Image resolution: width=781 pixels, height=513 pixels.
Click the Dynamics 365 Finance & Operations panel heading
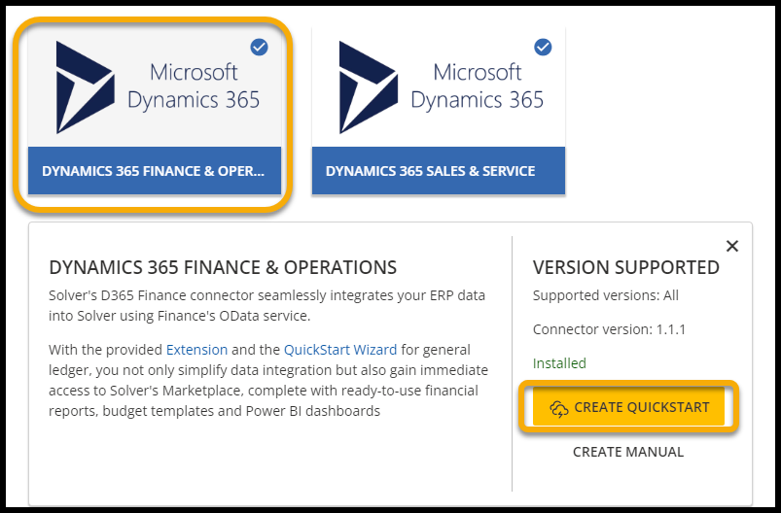tap(223, 267)
